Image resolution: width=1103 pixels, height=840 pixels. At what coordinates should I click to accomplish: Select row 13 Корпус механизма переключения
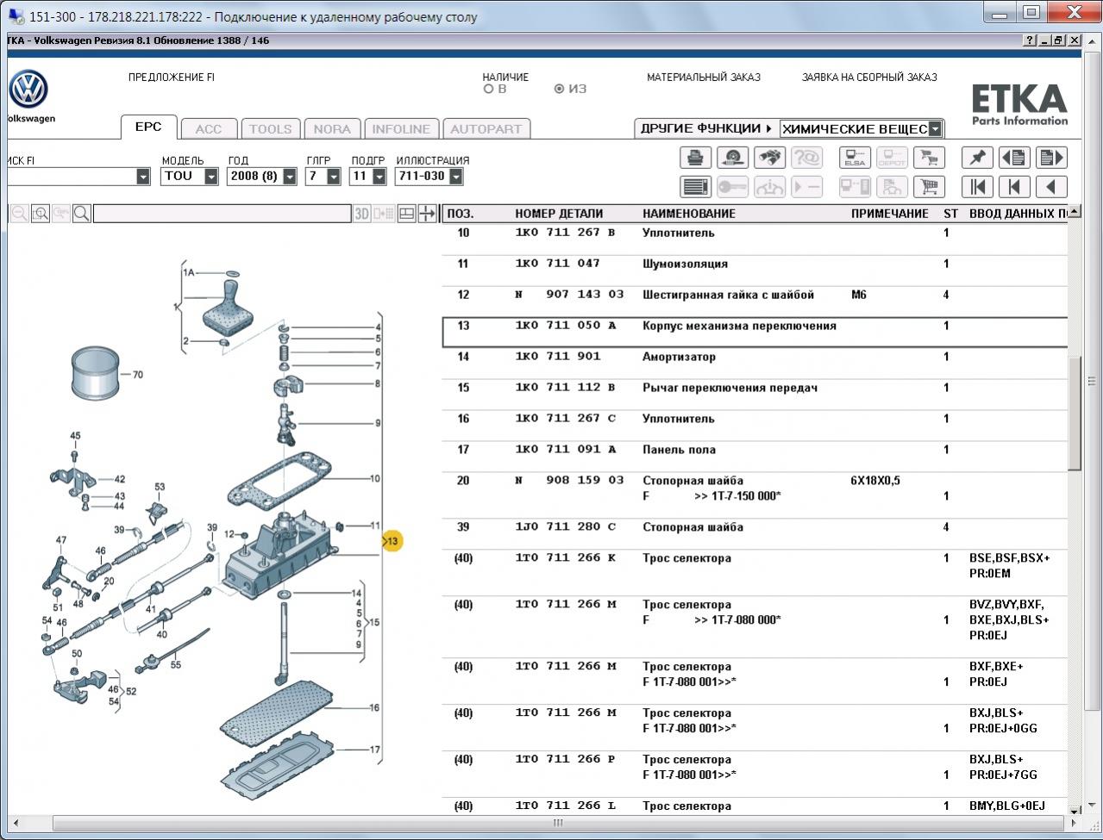click(x=755, y=333)
